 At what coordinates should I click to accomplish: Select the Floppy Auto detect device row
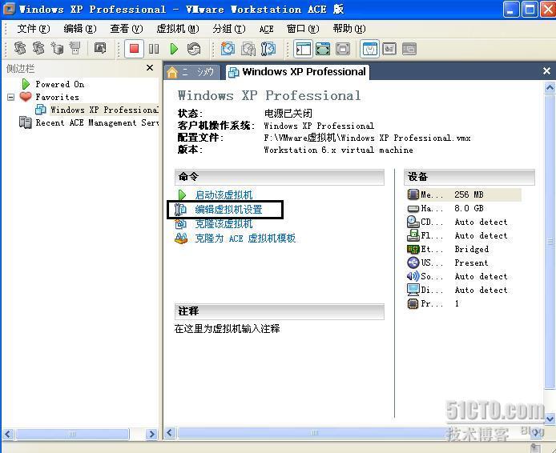[x=464, y=235]
